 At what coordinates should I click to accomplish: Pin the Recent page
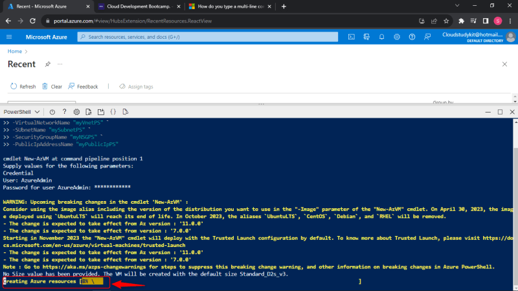(x=48, y=64)
